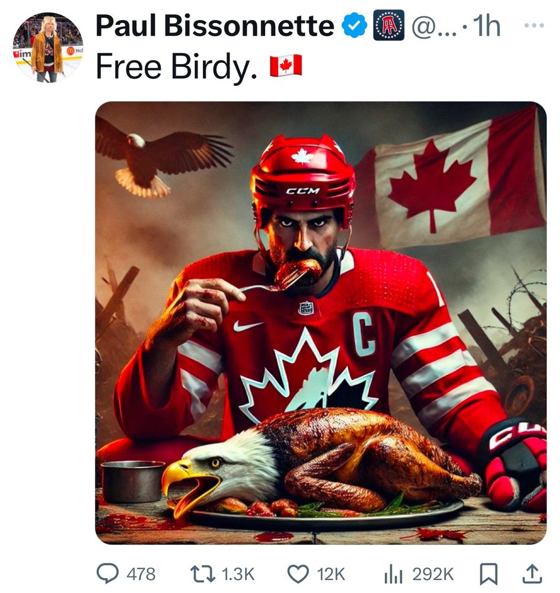Click the reply speech bubble icon
560x593 pixels.
coord(108,573)
